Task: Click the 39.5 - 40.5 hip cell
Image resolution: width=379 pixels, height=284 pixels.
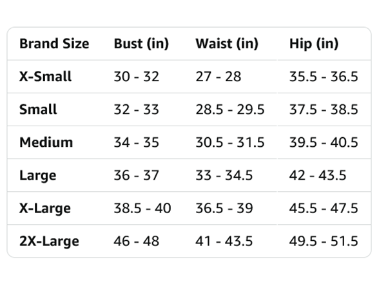Action: click(324, 142)
